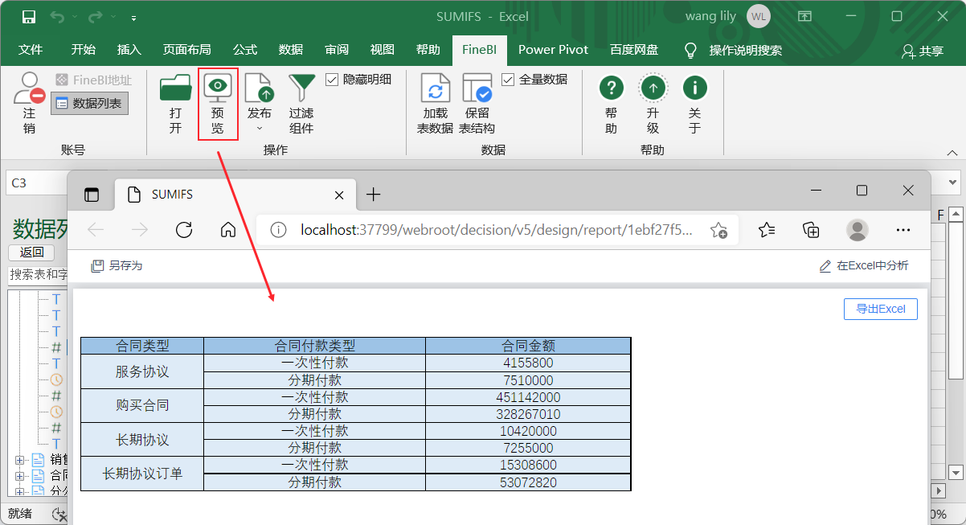Click the 升级 upgrade arrow icon
The height and width of the screenshot is (525, 966).
pos(653,87)
